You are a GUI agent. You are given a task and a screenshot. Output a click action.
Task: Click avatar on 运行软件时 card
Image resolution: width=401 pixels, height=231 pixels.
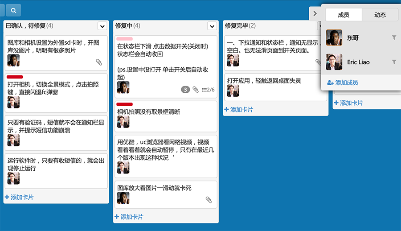[x=13, y=178]
